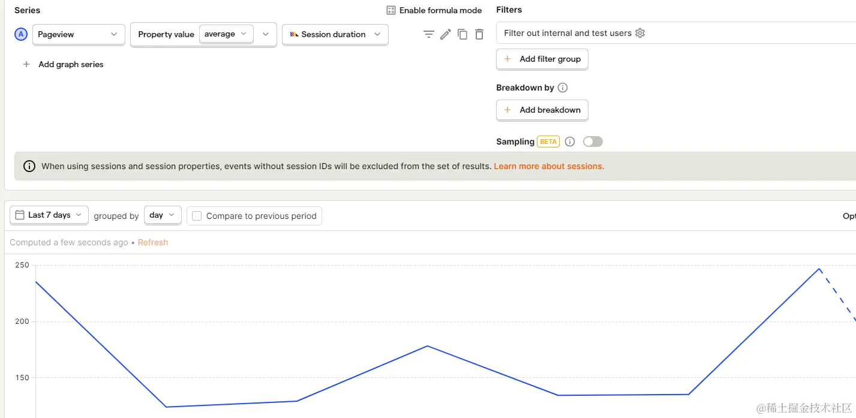
Task: Click the 250 y-axis label
Action: (22, 265)
